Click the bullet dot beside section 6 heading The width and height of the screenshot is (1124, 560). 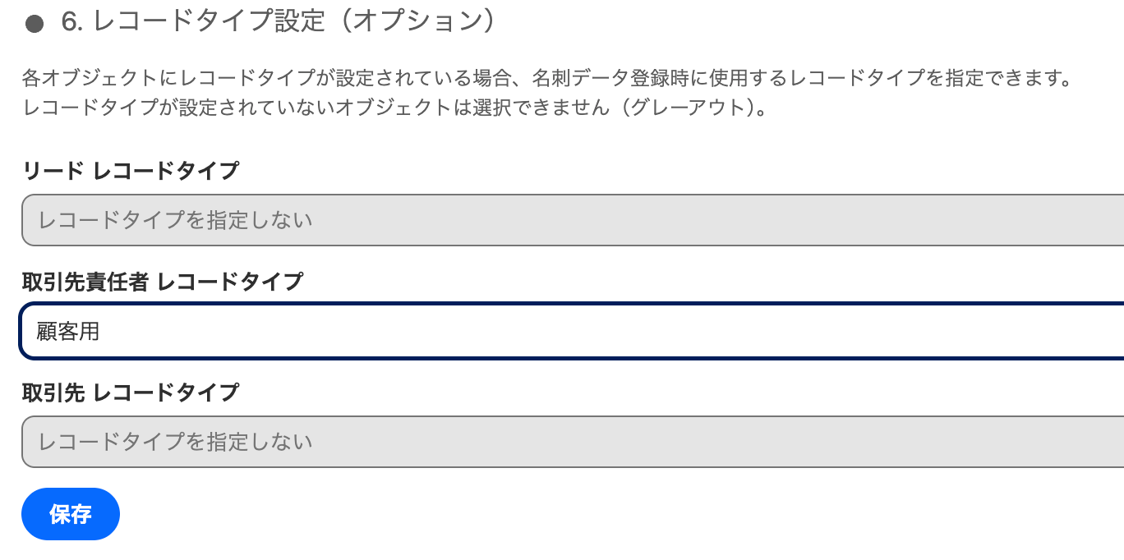pyautogui.click(x=35, y=24)
